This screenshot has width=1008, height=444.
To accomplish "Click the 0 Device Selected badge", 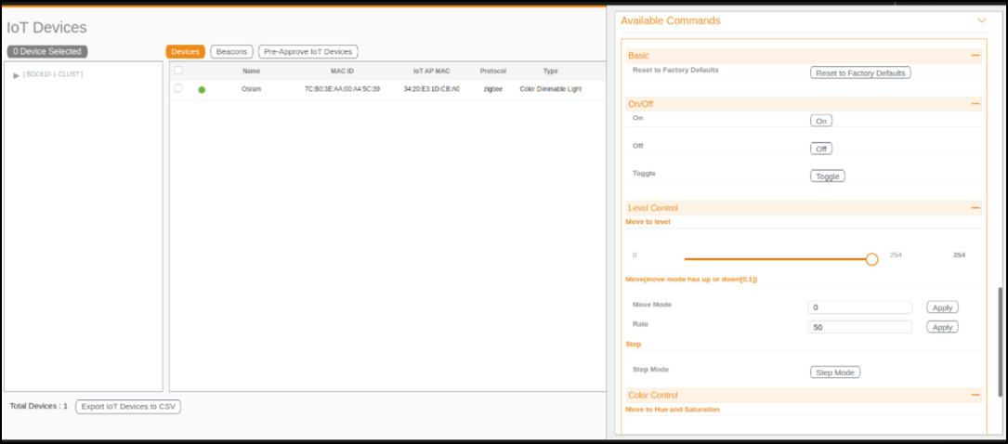I will (x=47, y=51).
